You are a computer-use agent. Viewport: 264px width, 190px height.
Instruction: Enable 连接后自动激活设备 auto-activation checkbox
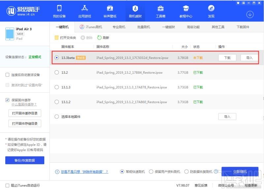[x=7, y=74]
